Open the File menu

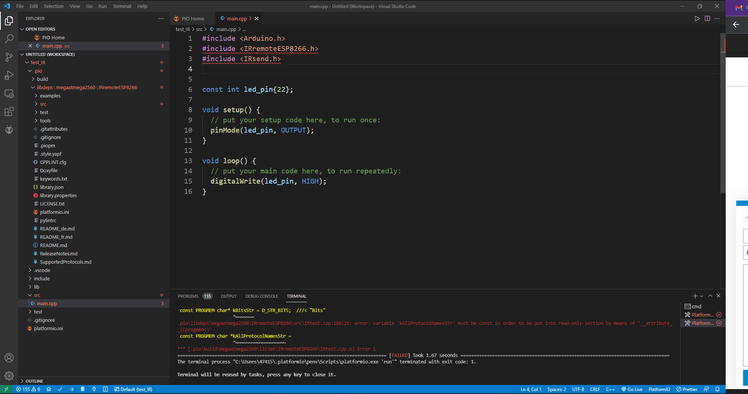[x=20, y=6]
